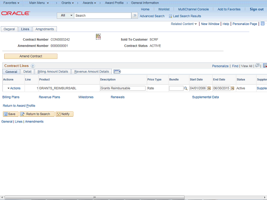Click the Return to Search button
The image size is (267, 200).
(x=37, y=114)
